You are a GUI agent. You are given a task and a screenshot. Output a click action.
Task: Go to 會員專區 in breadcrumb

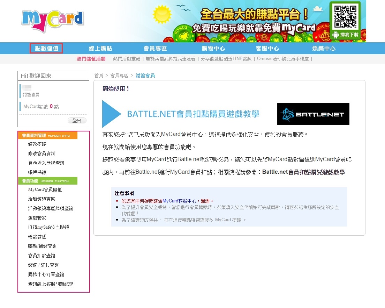[119, 76]
